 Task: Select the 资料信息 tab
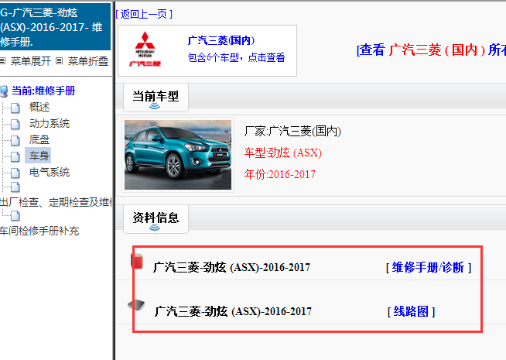click(156, 219)
